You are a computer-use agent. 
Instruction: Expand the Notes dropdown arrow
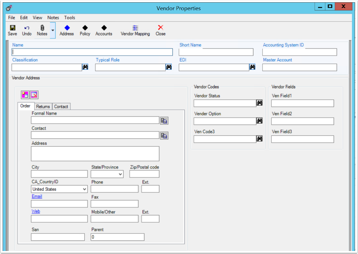tap(53, 30)
